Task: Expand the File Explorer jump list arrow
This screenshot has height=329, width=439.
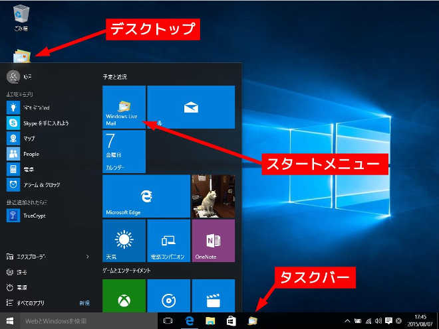Action: point(88,256)
